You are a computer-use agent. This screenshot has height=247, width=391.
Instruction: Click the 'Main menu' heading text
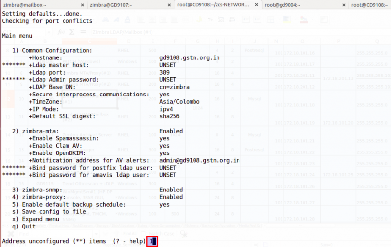click(17, 36)
